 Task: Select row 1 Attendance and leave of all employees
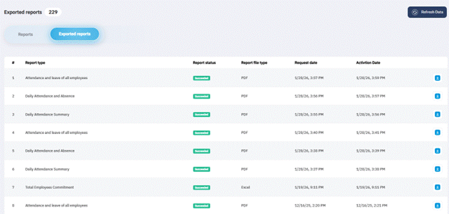pyautogui.click(x=57, y=78)
